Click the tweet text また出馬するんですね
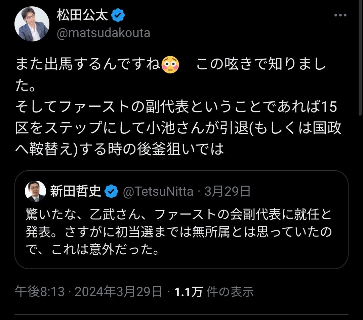 coord(88,65)
